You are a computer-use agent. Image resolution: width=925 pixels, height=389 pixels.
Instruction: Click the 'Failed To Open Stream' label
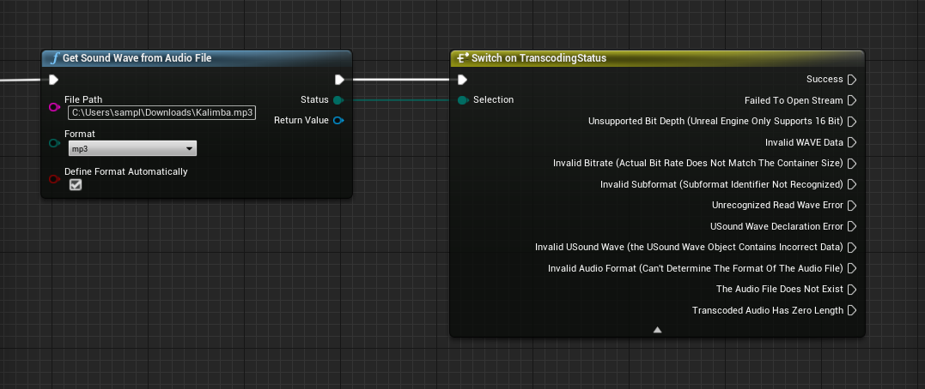[794, 100]
